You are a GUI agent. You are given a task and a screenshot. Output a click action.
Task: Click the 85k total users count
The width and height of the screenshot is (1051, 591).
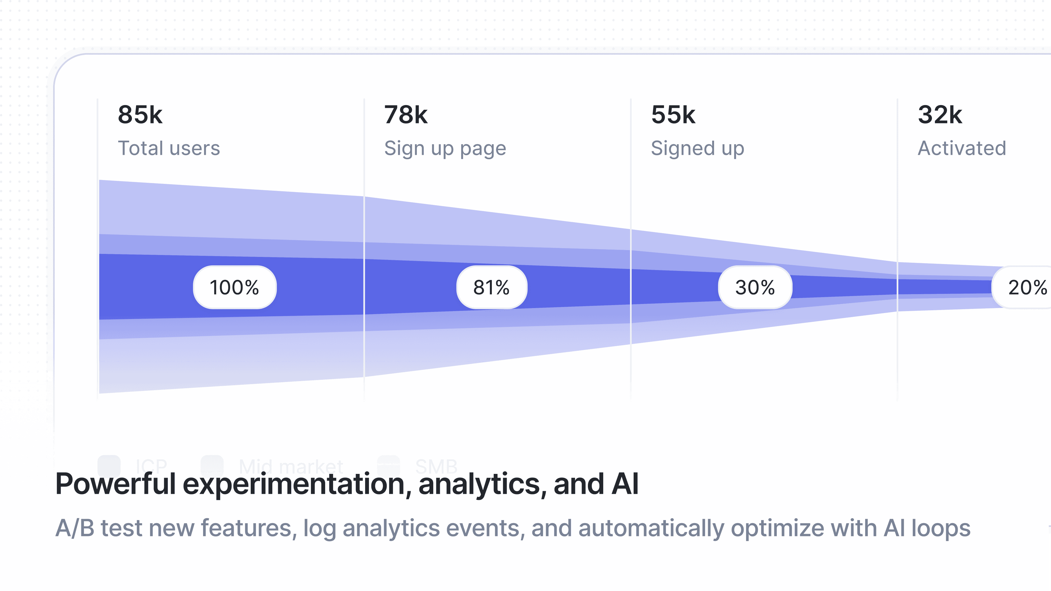coord(140,115)
